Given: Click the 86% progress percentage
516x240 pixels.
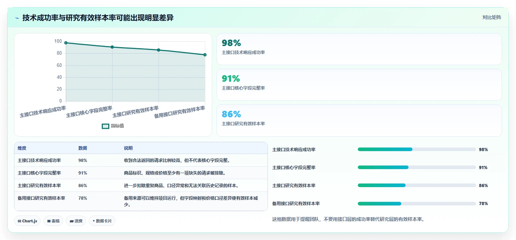Looking at the screenshot, I should tap(483, 186).
